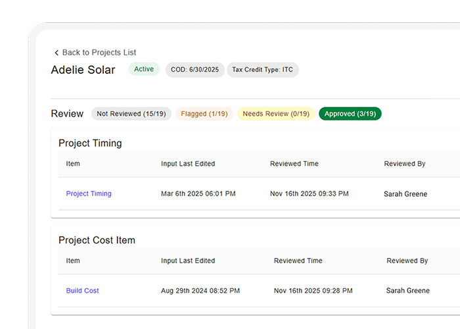
Task: Click the Tax Credit Type: ITC chip
Action: click(x=263, y=70)
